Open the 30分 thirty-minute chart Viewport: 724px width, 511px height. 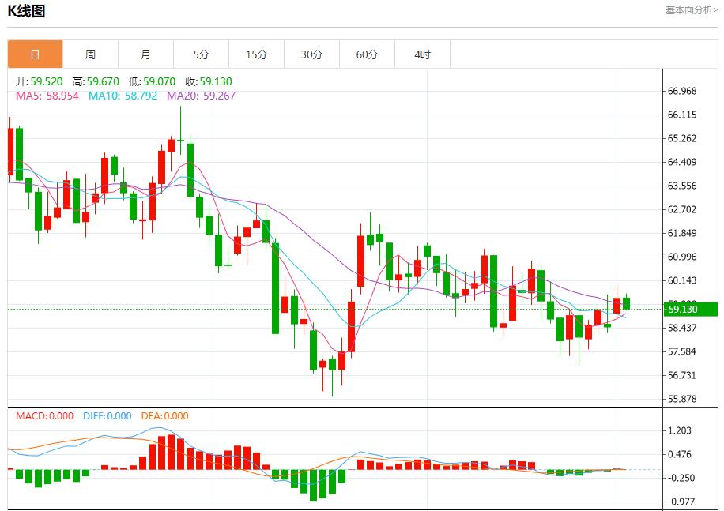click(x=311, y=54)
